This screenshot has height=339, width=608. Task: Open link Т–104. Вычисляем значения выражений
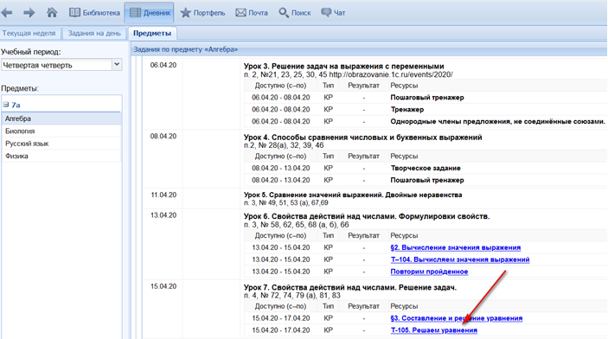(460, 259)
